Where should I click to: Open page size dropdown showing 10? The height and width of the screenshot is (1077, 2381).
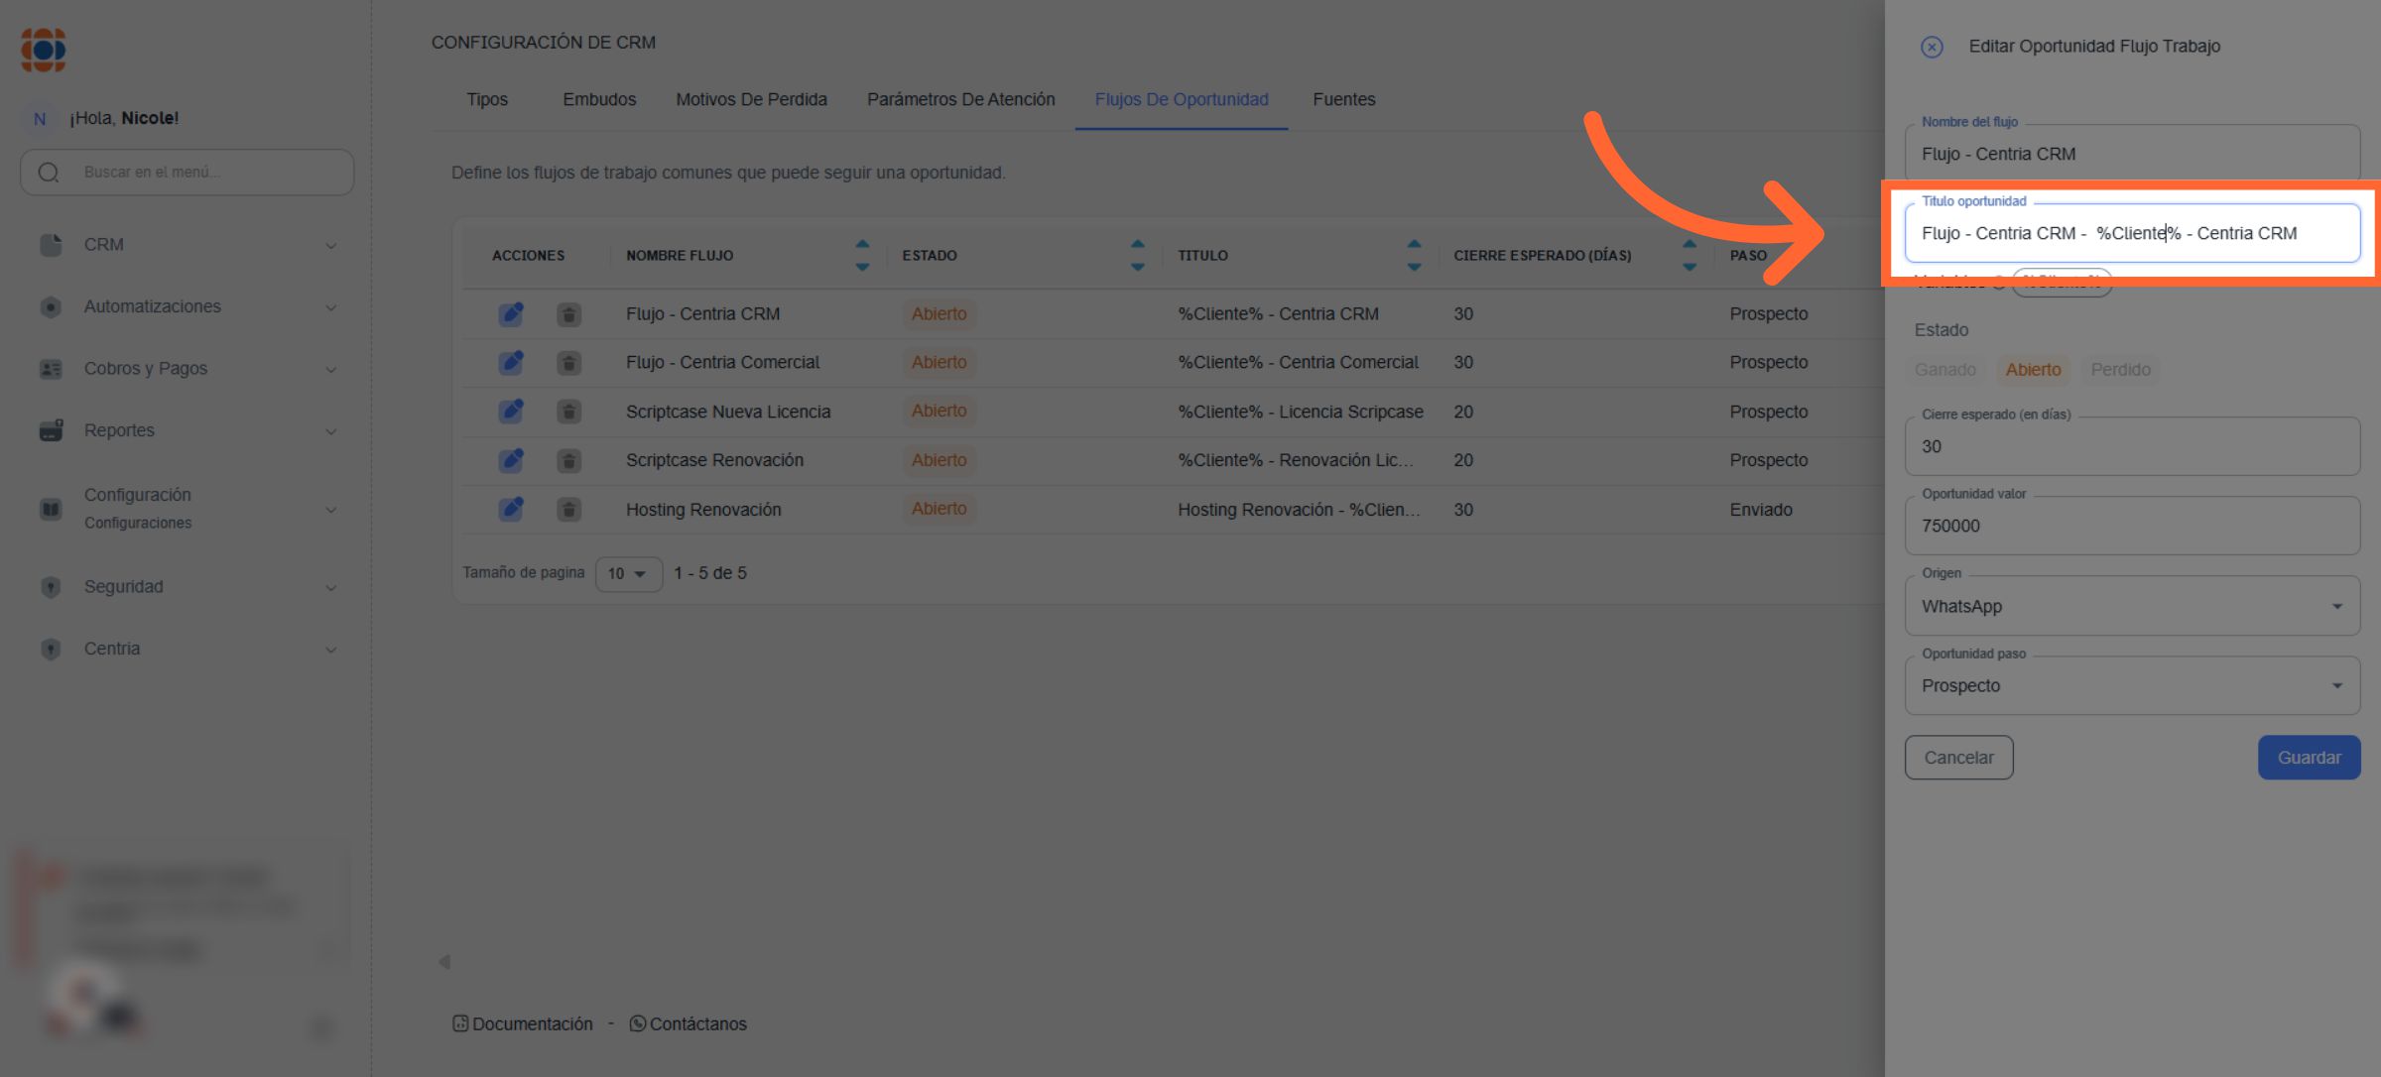[x=628, y=574]
